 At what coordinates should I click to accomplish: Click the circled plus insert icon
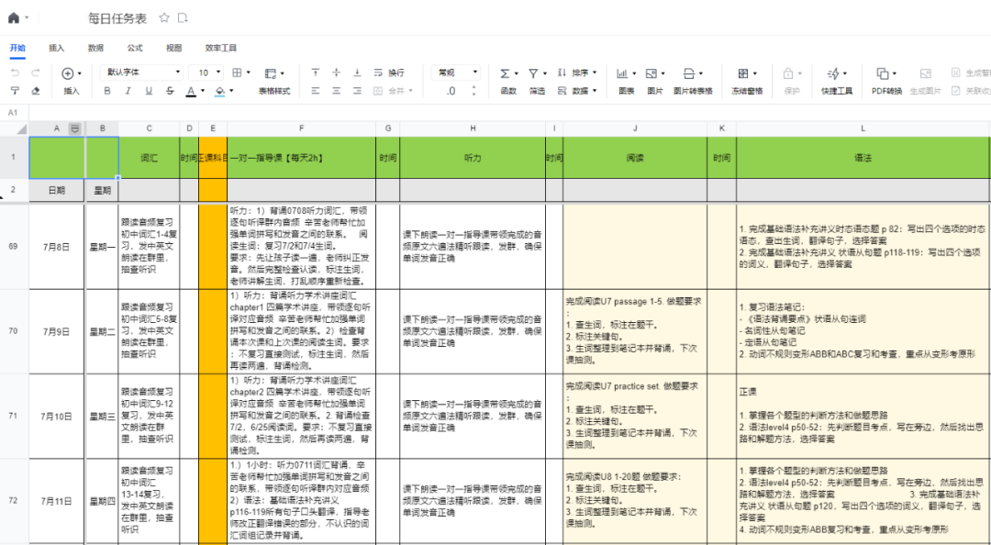(68, 73)
